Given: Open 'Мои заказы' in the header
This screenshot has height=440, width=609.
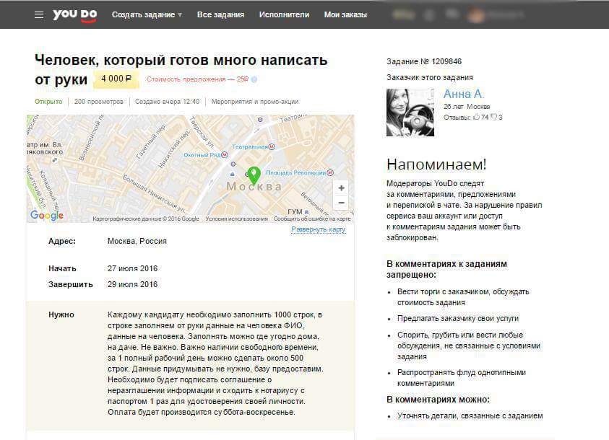Looking at the screenshot, I should pyautogui.click(x=345, y=14).
